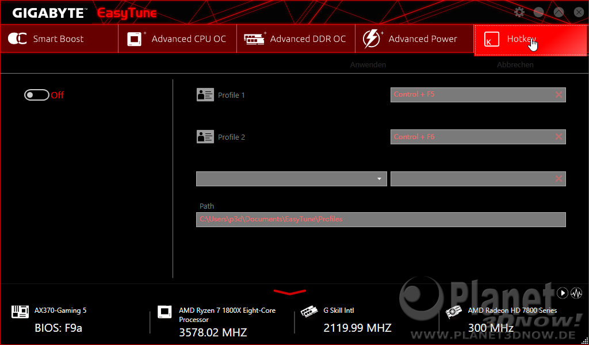Viewport: 589px width, 345px height.
Task: Toggle the Hotkey Off switch
Action: 37,95
